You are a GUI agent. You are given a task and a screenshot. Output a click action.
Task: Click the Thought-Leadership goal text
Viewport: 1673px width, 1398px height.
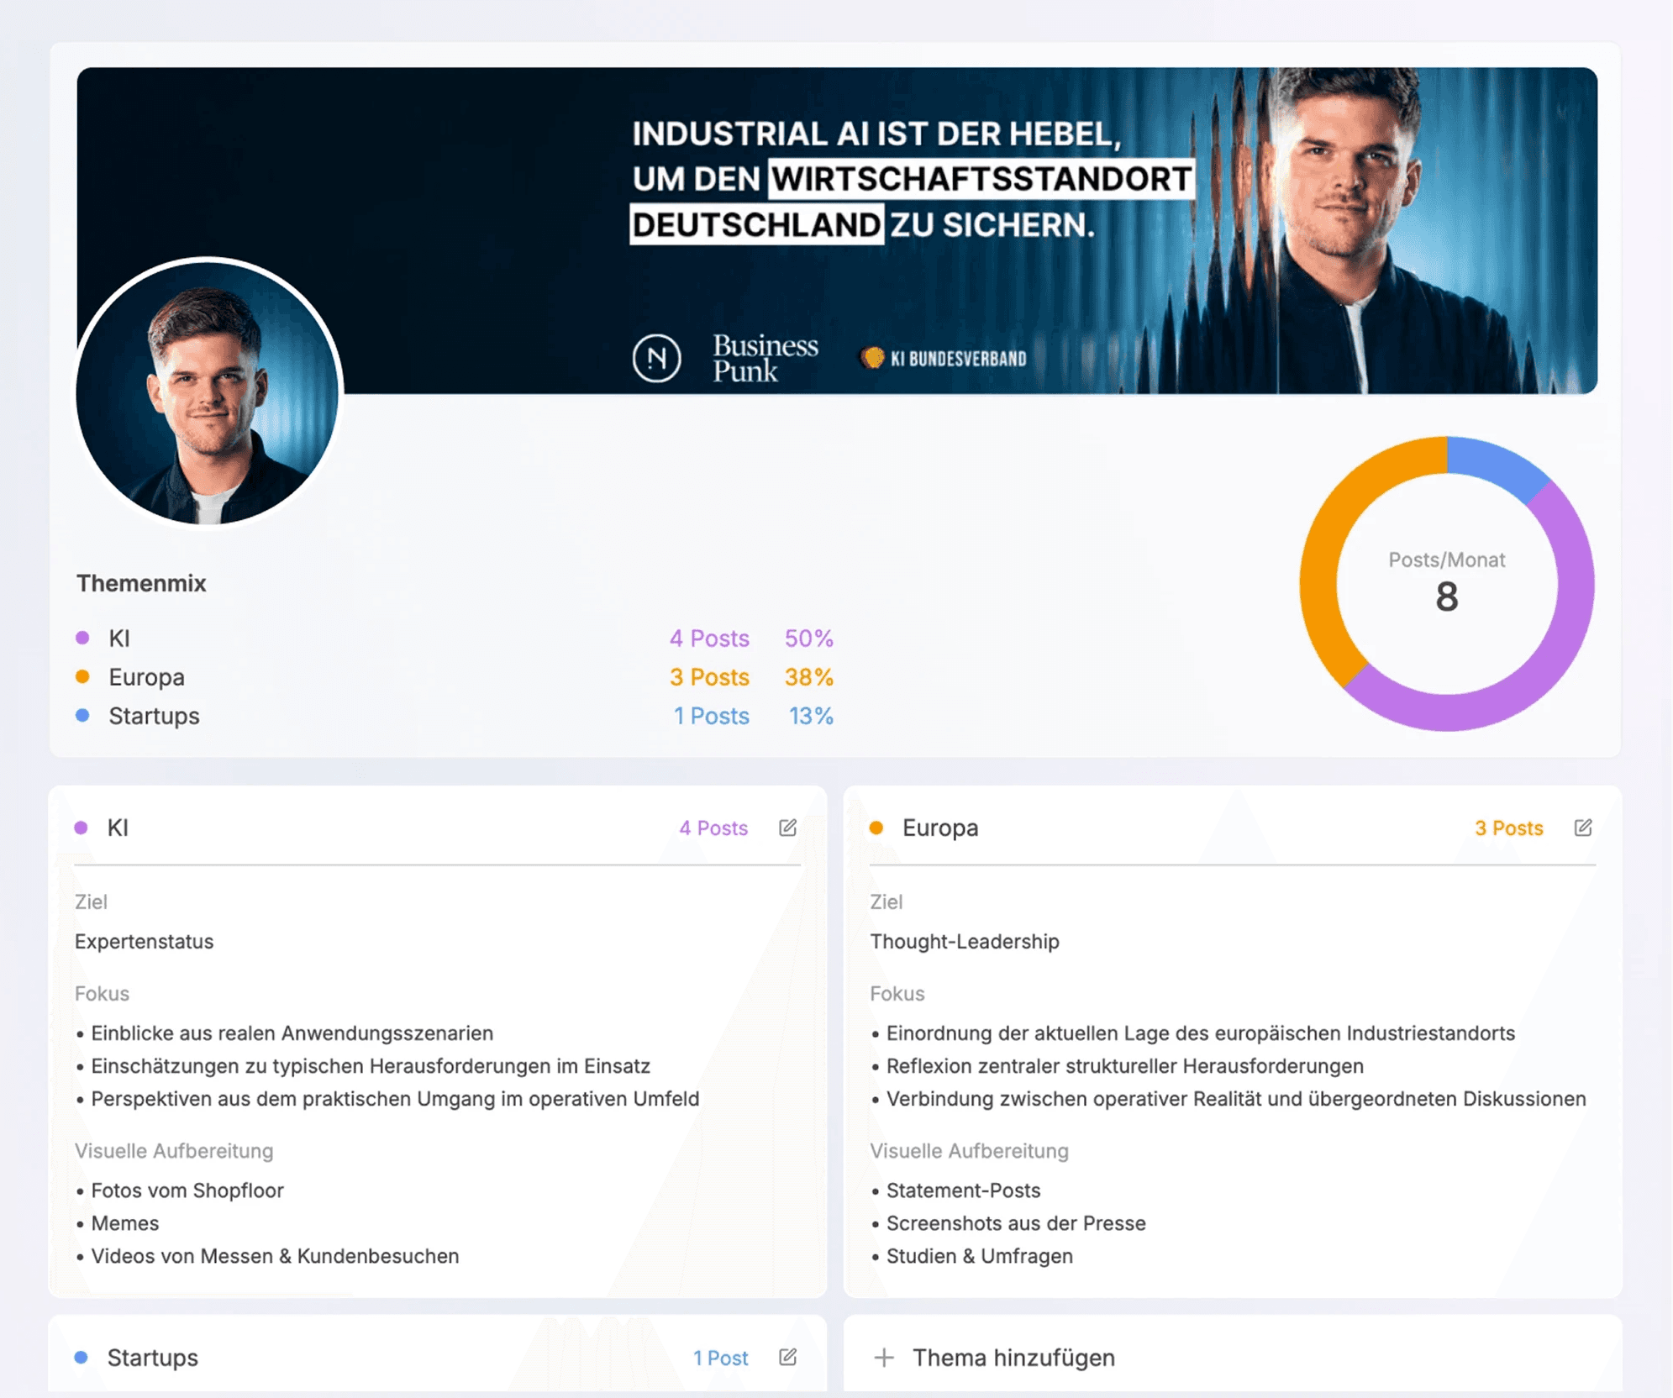tap(964, 941)
